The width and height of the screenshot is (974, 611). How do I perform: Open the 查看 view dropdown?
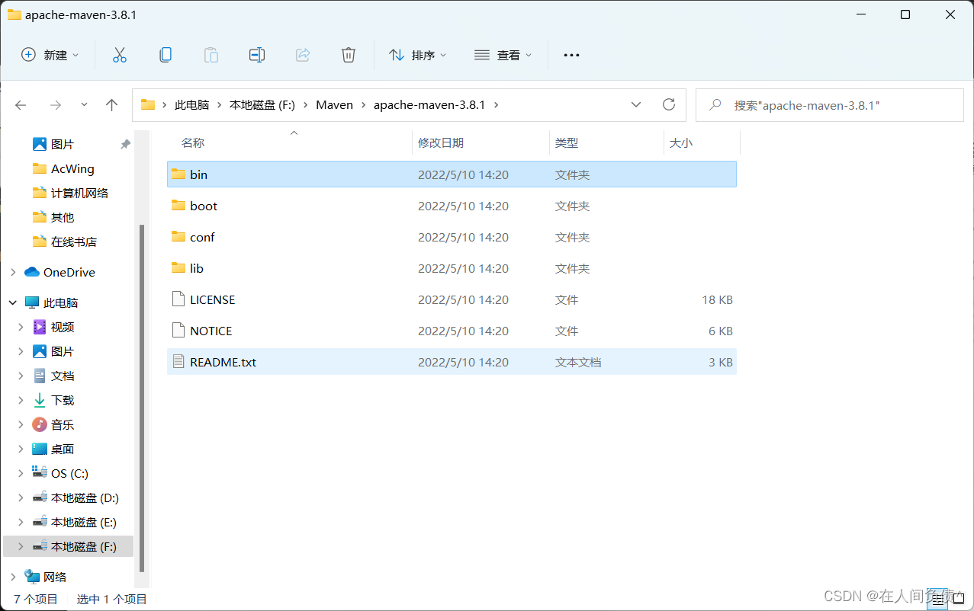[x=503, y=55]
